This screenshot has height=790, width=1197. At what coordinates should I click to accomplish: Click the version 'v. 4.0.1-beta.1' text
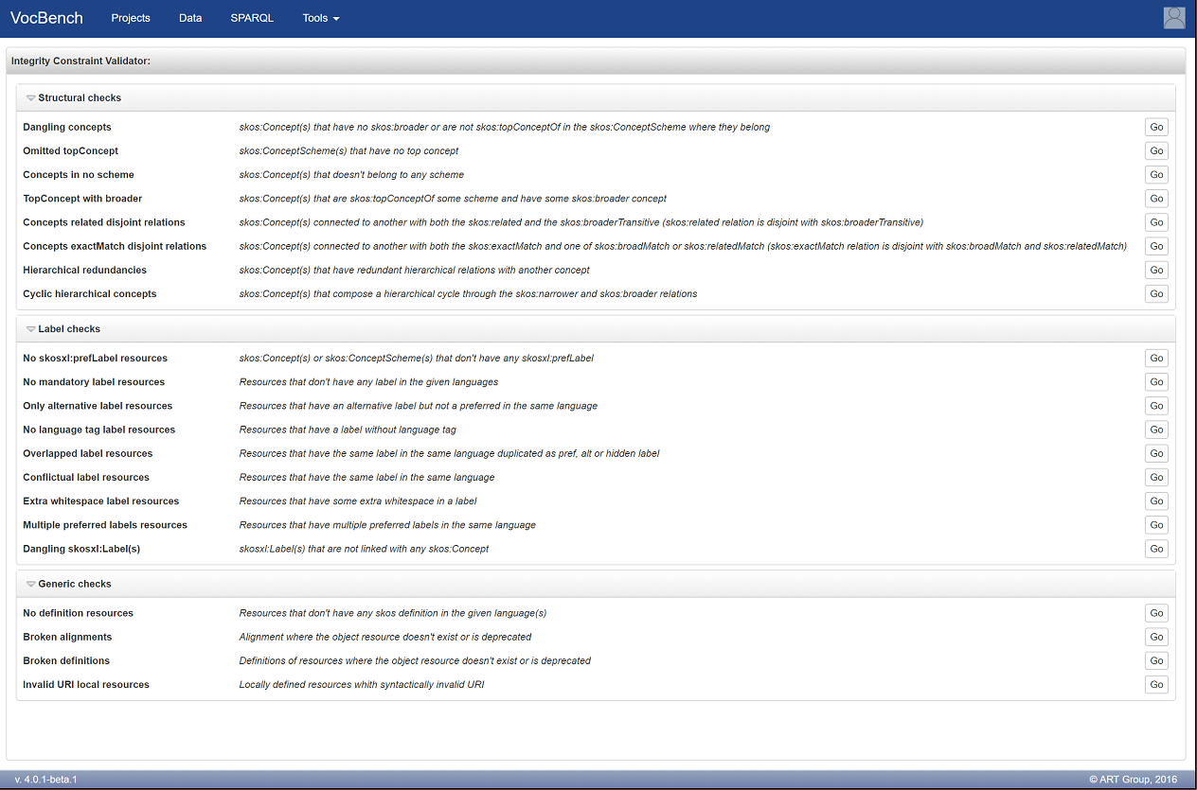tap(46, 780)
